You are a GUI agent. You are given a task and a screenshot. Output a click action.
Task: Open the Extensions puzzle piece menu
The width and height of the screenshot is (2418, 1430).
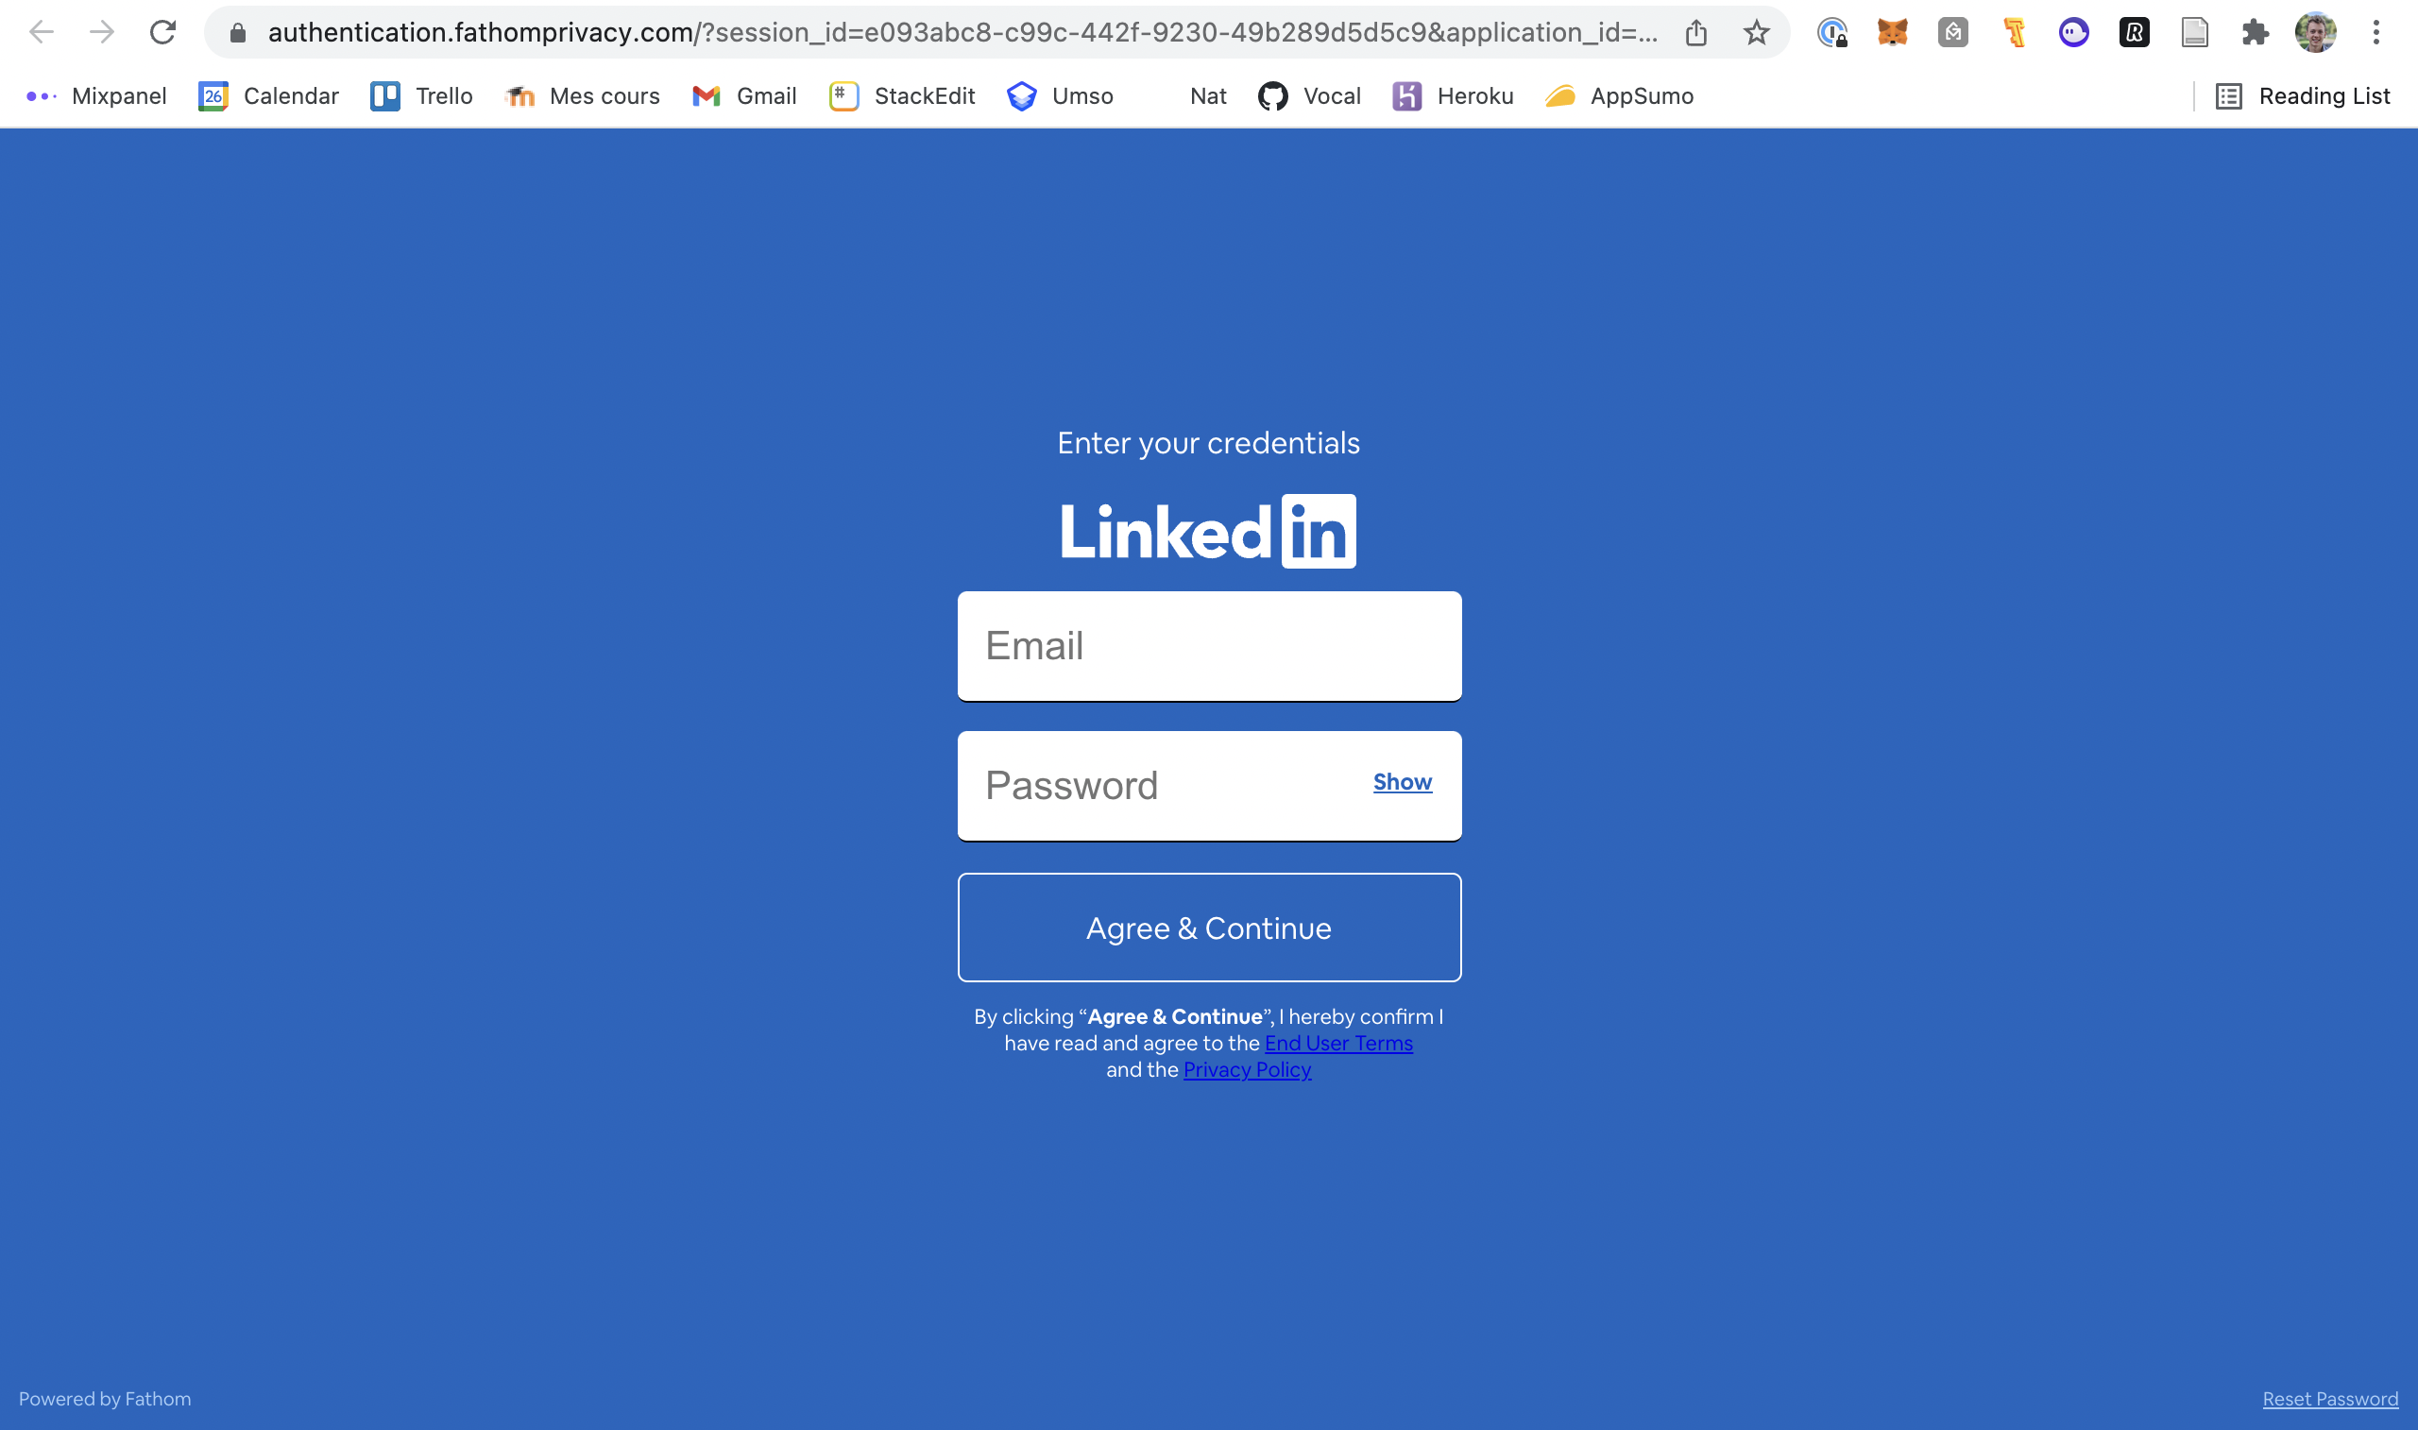click(x=2255, y=32)
